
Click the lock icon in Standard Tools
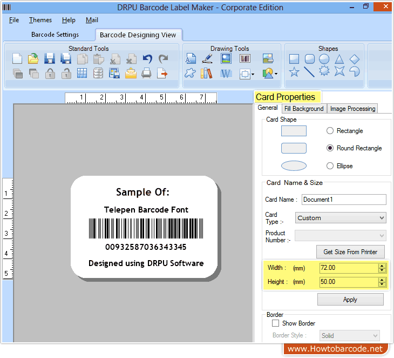click(x=50, y=74)
